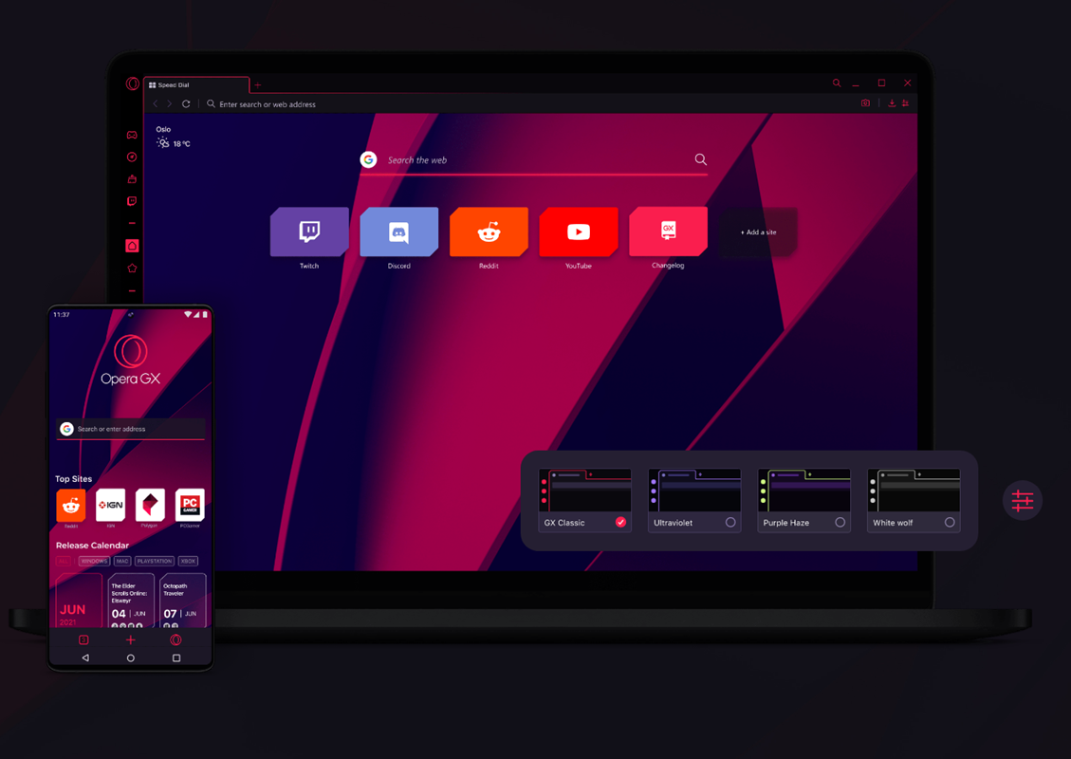Open the YouTube speed dial tile

tap(579, 231)
